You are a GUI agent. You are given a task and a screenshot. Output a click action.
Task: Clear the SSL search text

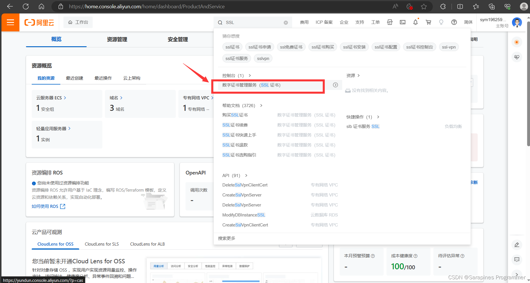286,23
